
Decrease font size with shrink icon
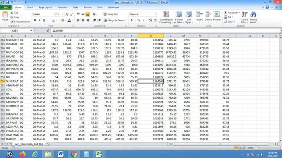(71, 14)
